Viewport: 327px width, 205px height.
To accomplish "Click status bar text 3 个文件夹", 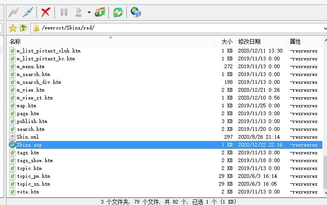I will (115, 202).
